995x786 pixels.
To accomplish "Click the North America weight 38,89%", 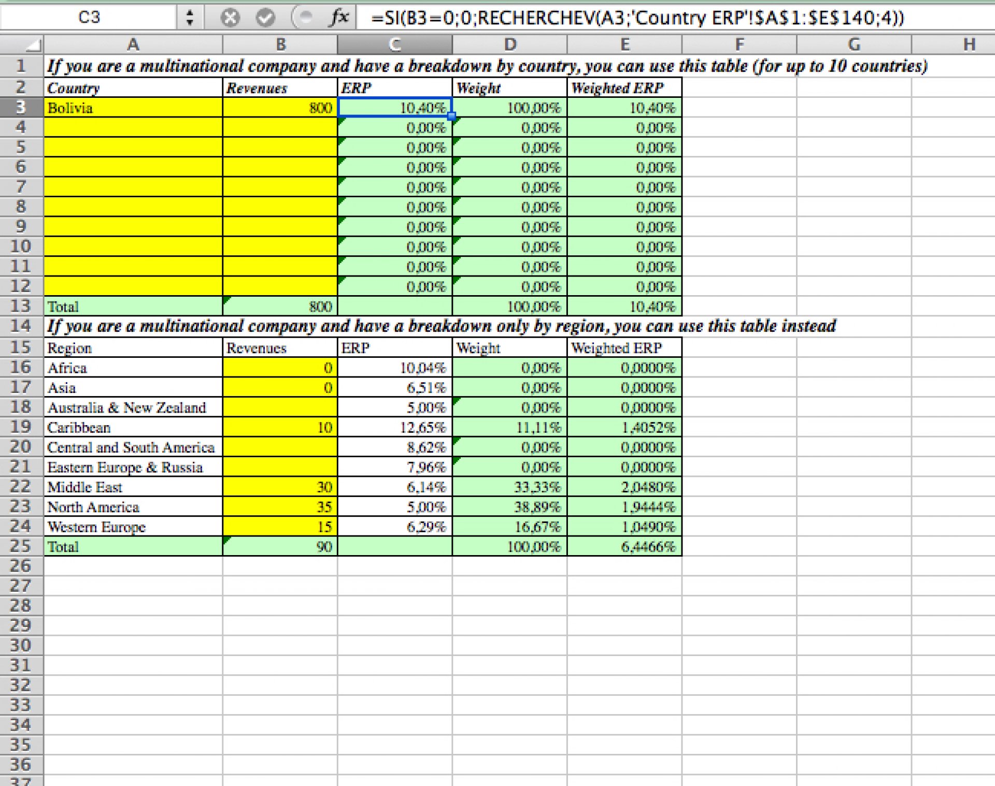I will click(510, 506).
